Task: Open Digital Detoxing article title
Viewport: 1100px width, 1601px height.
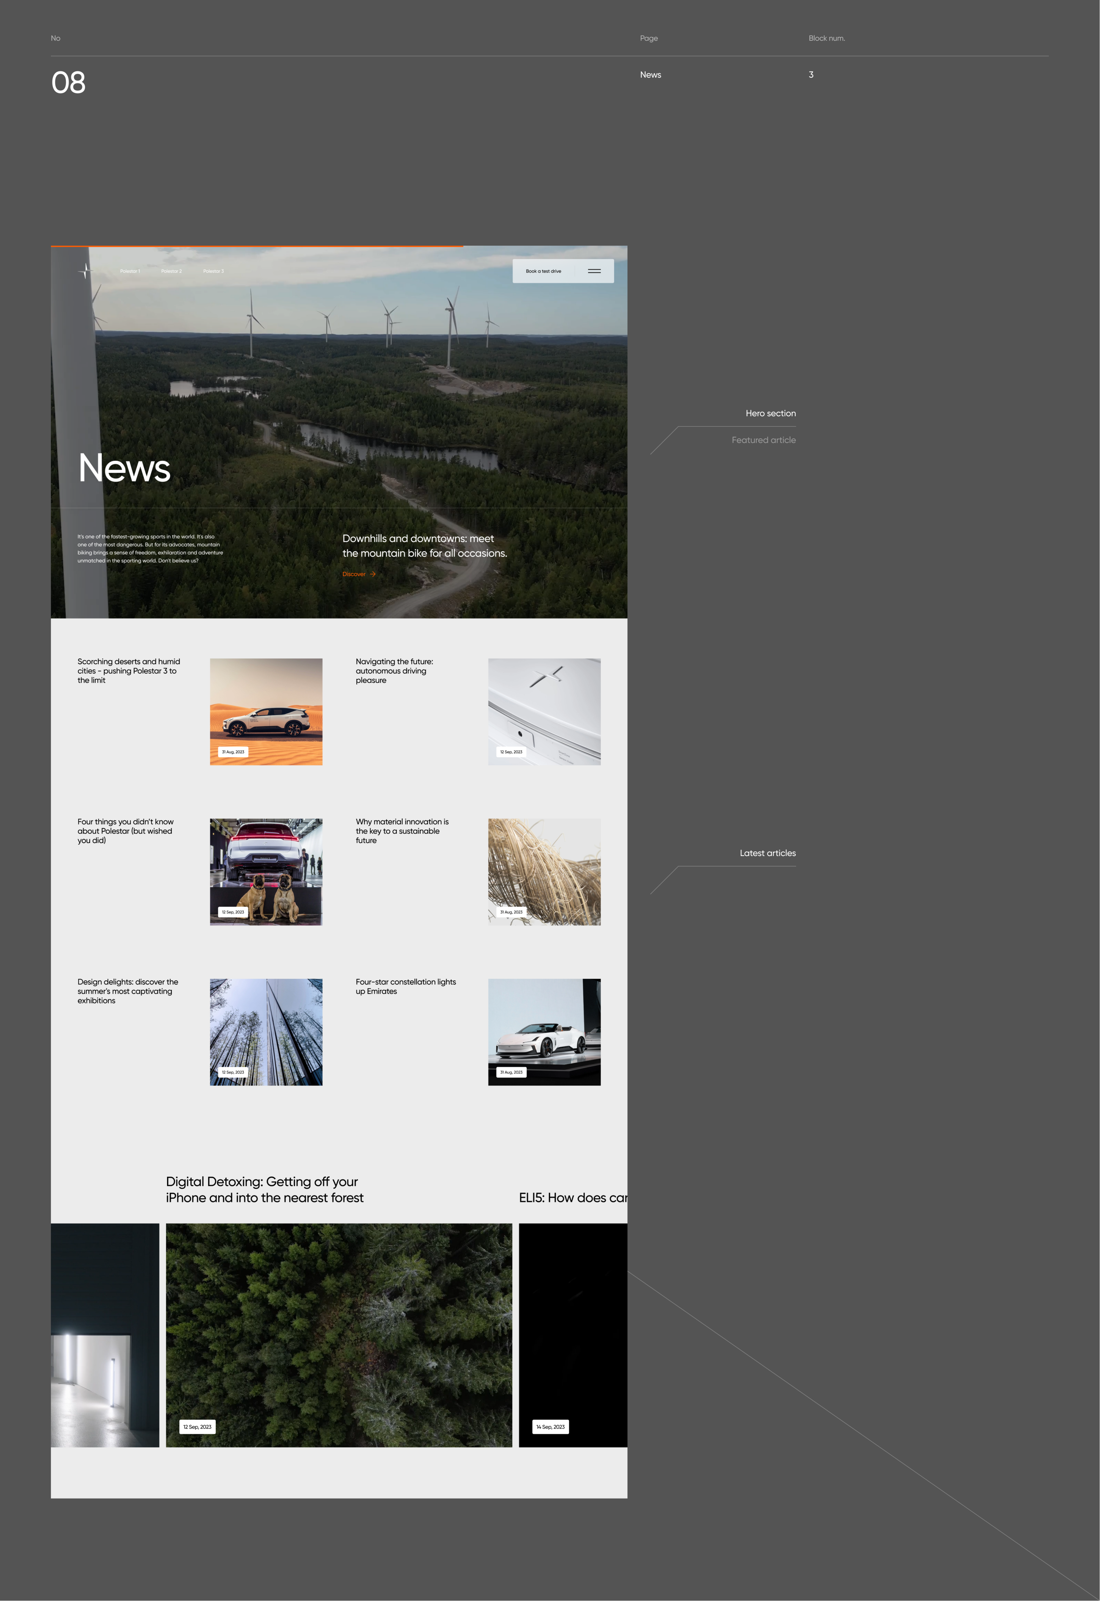Action: 264,1189
